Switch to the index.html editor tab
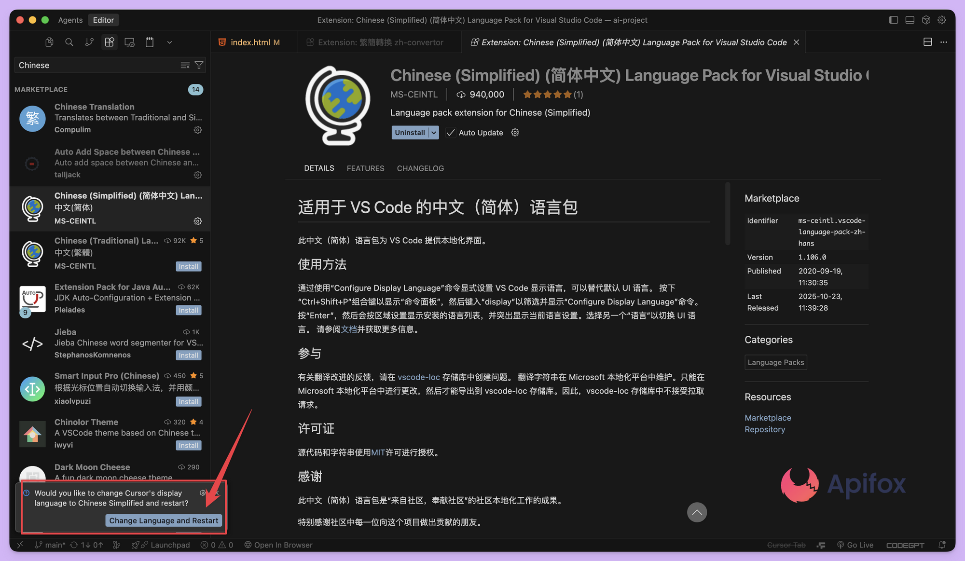This screenshot has width=965, height=561. click(x=250, y=42)
